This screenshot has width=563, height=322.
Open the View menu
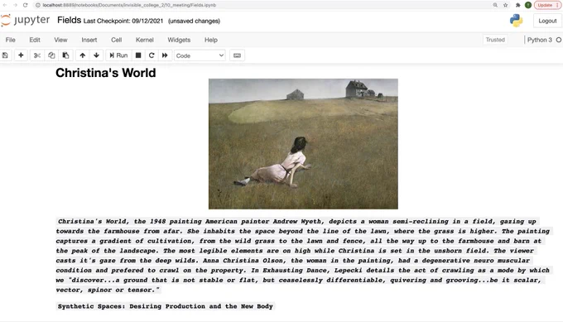coord(60,40)
